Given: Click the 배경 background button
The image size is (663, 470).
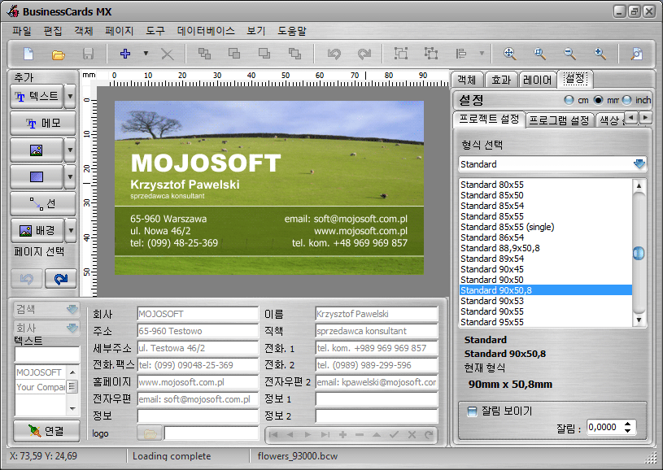Looking at the screenshot, I should click(37, 230).
